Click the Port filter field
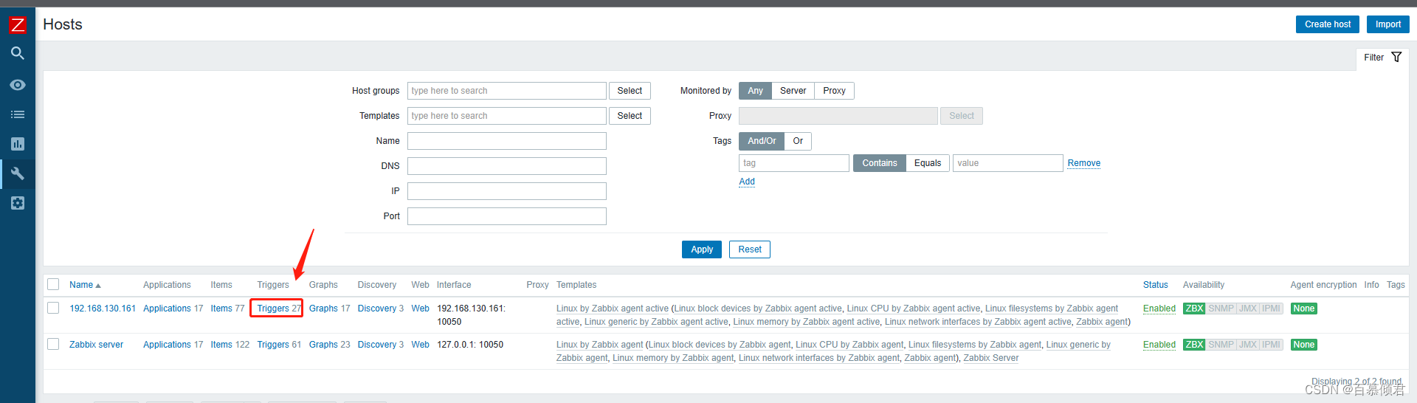The height and width of the screenshot is (403, 1417). click(507, 216)
